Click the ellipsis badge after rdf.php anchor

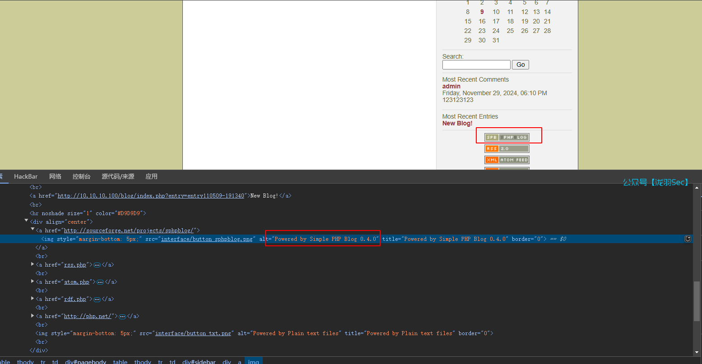(x=97, y=299)
